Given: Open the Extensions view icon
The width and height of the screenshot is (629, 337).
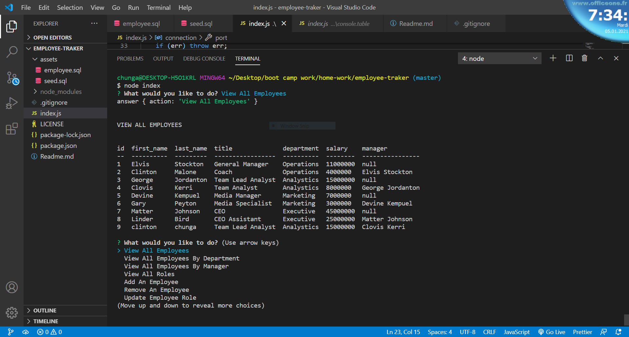Looking at the screenshot, I should [12, 129].
